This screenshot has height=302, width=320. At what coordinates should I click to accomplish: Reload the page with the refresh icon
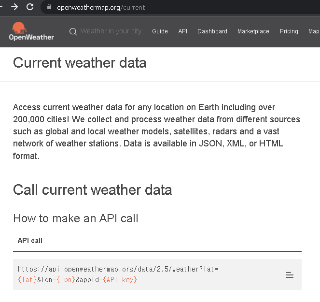click(x=30, y=7)
